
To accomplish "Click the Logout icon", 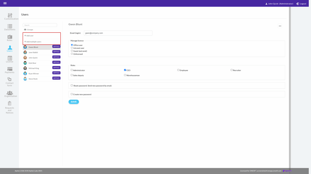I will coord(298,4).
